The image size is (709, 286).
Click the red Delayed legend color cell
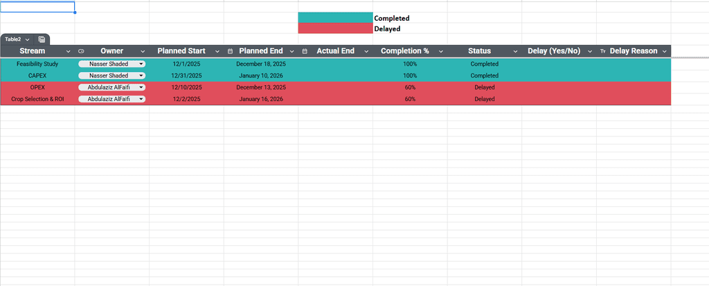tap(335, 28)
